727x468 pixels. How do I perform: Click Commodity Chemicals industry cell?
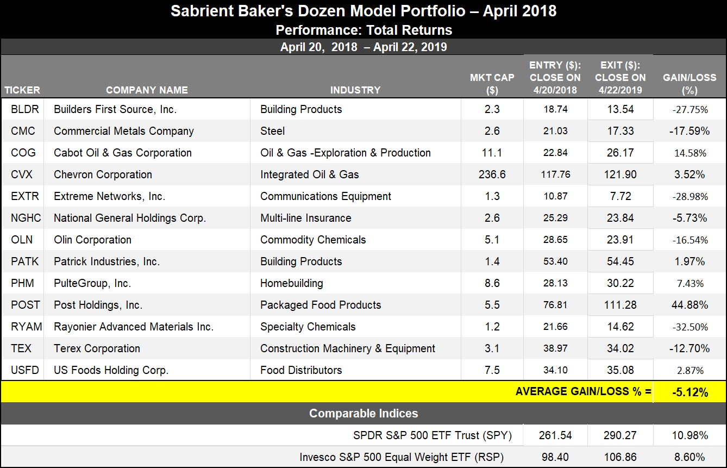pos(313,240)
